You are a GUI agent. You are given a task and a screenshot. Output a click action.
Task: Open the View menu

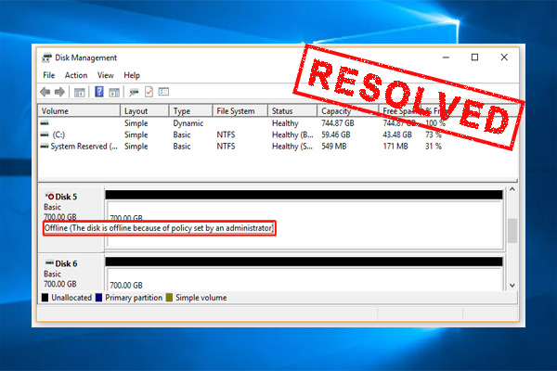pyautogui.click(x=106, y=75)
